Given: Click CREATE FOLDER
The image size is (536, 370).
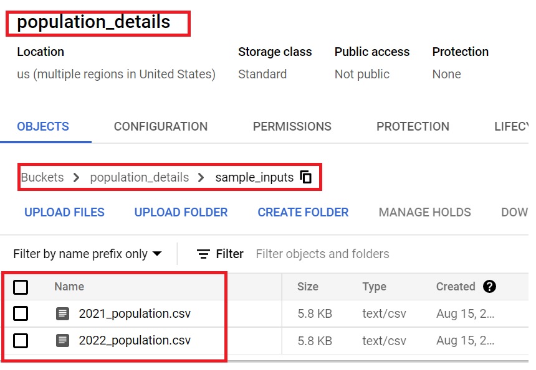Looking at the screenshot, I should (302, 212).
